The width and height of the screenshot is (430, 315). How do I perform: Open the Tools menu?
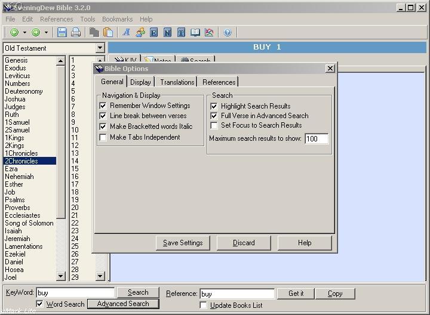[88, 19]
